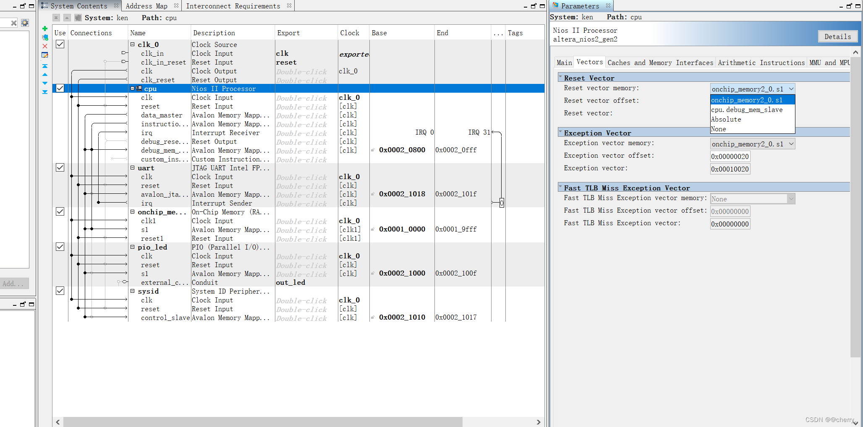Image resolution: width=863 pixels, height=427 pixels.
Task: Click the go-to-top-level hierarchy toolbar icon
Action: [56, 18]
